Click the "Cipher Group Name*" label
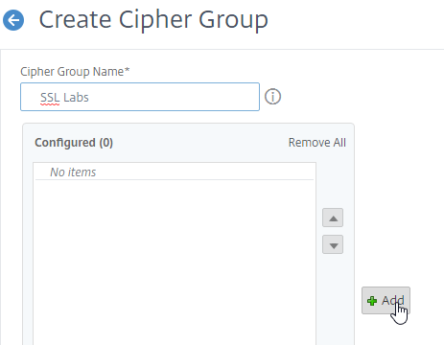This screenshot has width=444, height=345. [x=75, y=72]
